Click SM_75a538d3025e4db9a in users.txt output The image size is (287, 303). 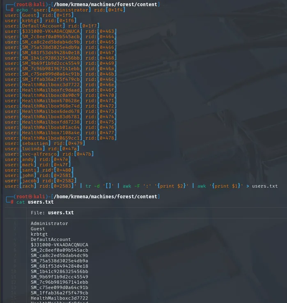point(60,261)
